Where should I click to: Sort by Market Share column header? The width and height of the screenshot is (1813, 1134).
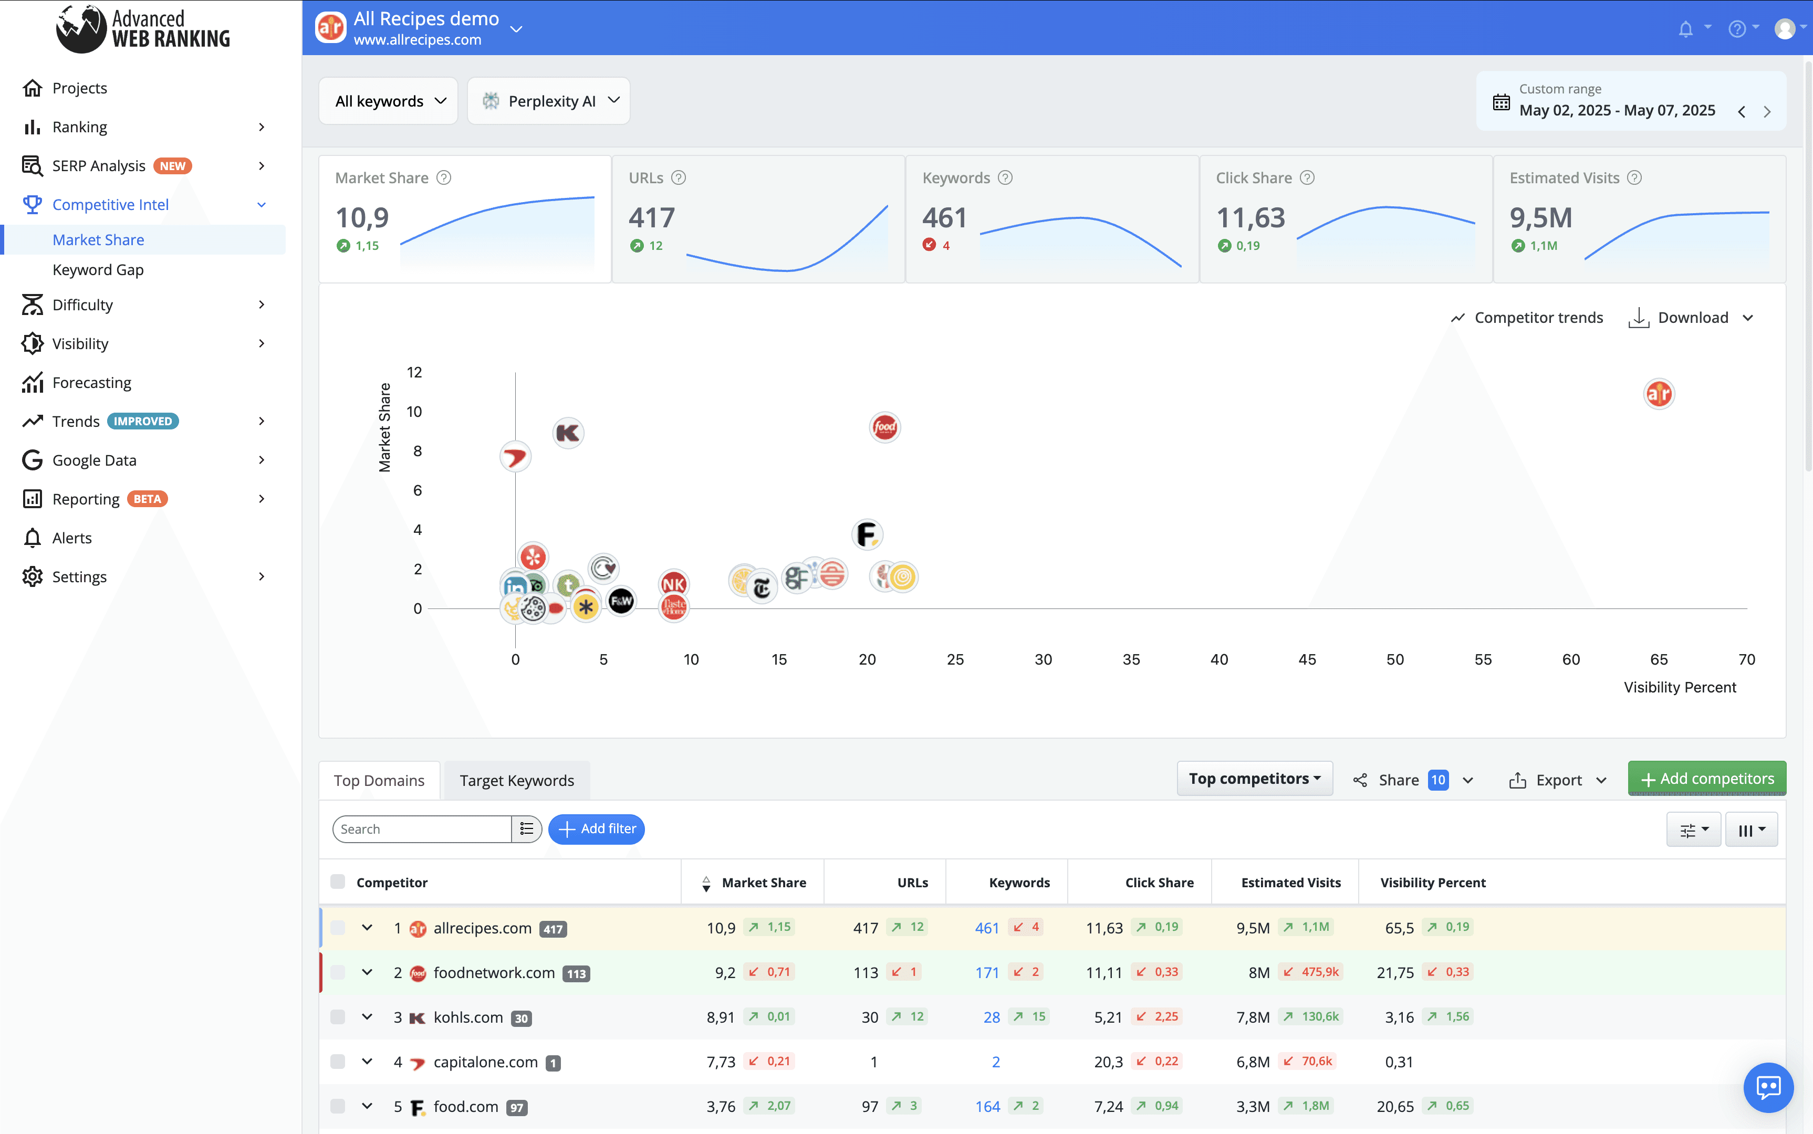[x=763, y=882]
